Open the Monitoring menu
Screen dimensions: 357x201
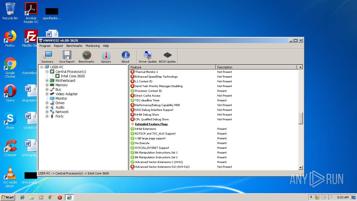(93, 46)
